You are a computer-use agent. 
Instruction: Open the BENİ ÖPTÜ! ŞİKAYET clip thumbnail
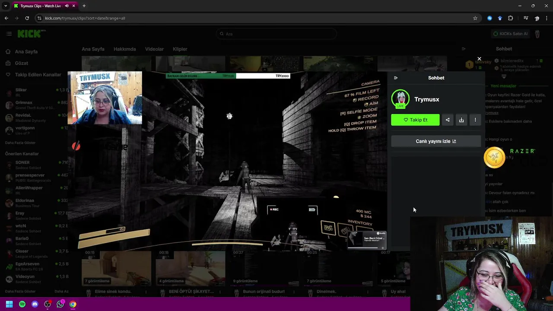point(190,268)
